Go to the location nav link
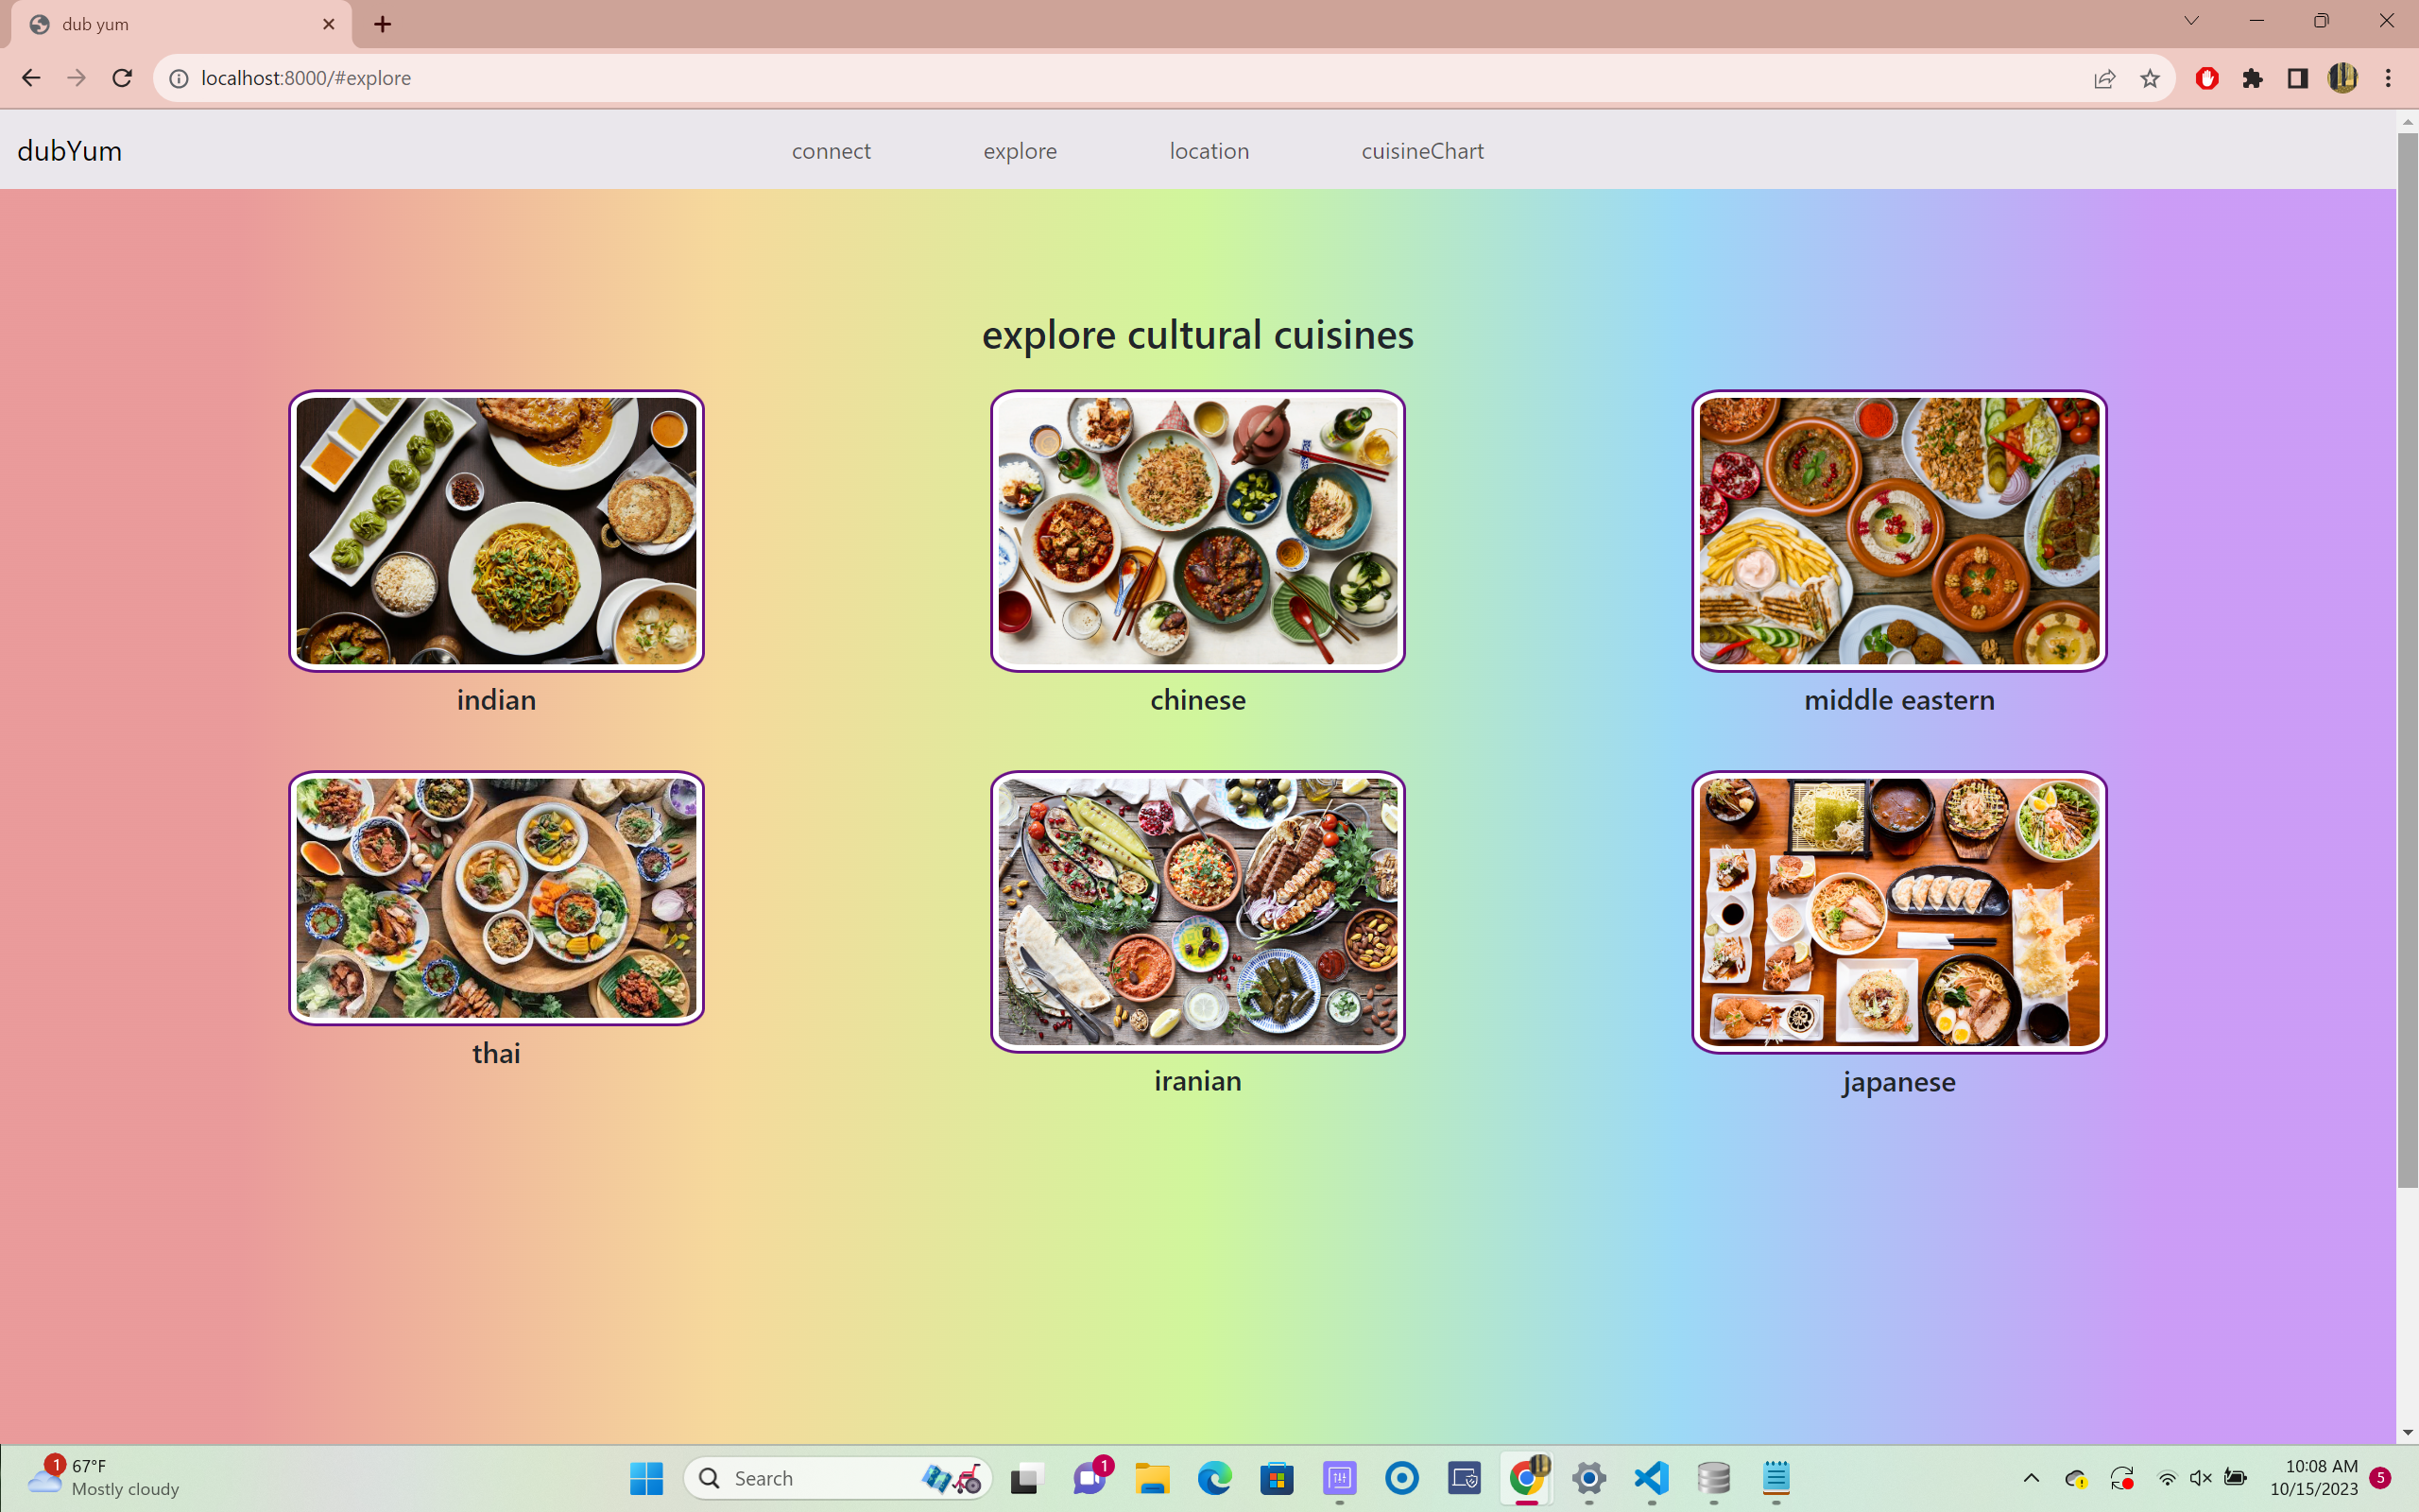2419x1512 pixels. [x=1209, y=151]
